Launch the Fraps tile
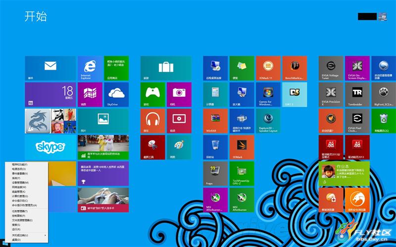Screen dimensions: 396x247 [x=215, y=174]
